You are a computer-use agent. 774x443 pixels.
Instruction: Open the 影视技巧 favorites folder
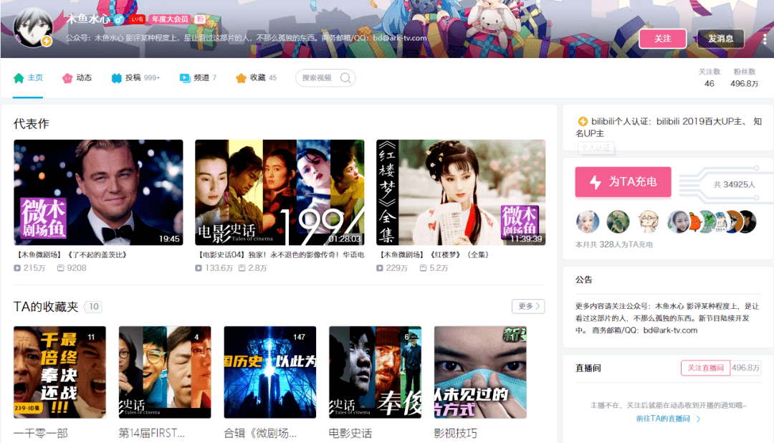(x=480, y=372)
